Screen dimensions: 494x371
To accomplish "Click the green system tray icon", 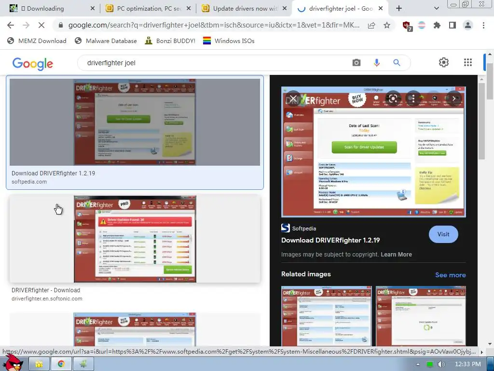I will 429,364.
